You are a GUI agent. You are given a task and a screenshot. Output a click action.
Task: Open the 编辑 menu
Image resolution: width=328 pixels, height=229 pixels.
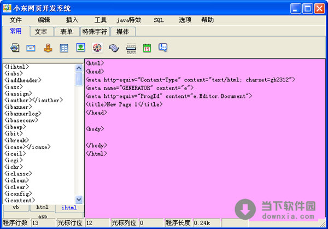(x=44, y=20)
